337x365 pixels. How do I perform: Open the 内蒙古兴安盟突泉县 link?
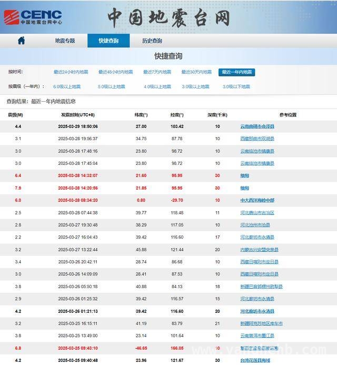tap(259, 250)
